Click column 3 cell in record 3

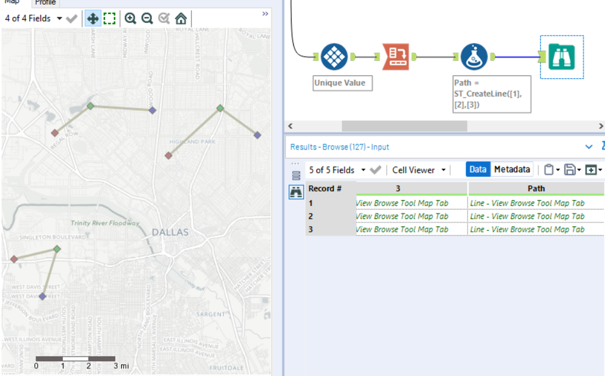[412, 229]
